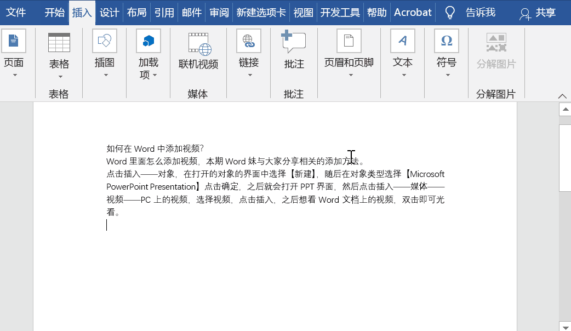Image resolution: width=571 pixels, height=331 pixels.
Task: Click the lightbulb Tell Me icon
Action: [450, 13]
